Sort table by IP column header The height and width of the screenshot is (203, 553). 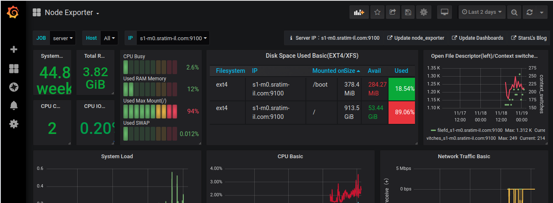255,71
